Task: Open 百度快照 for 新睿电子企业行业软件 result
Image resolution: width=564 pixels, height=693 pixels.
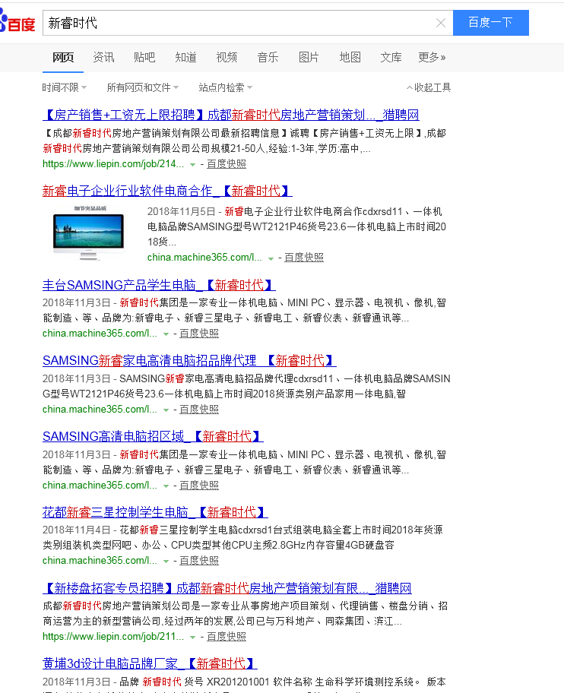Action: [x=303, y=258]
